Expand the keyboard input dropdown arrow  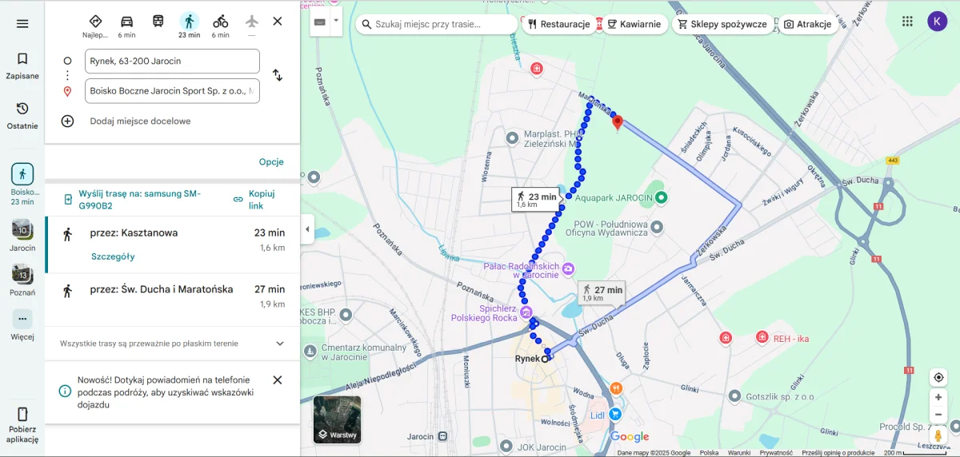[x=336, y=22]
